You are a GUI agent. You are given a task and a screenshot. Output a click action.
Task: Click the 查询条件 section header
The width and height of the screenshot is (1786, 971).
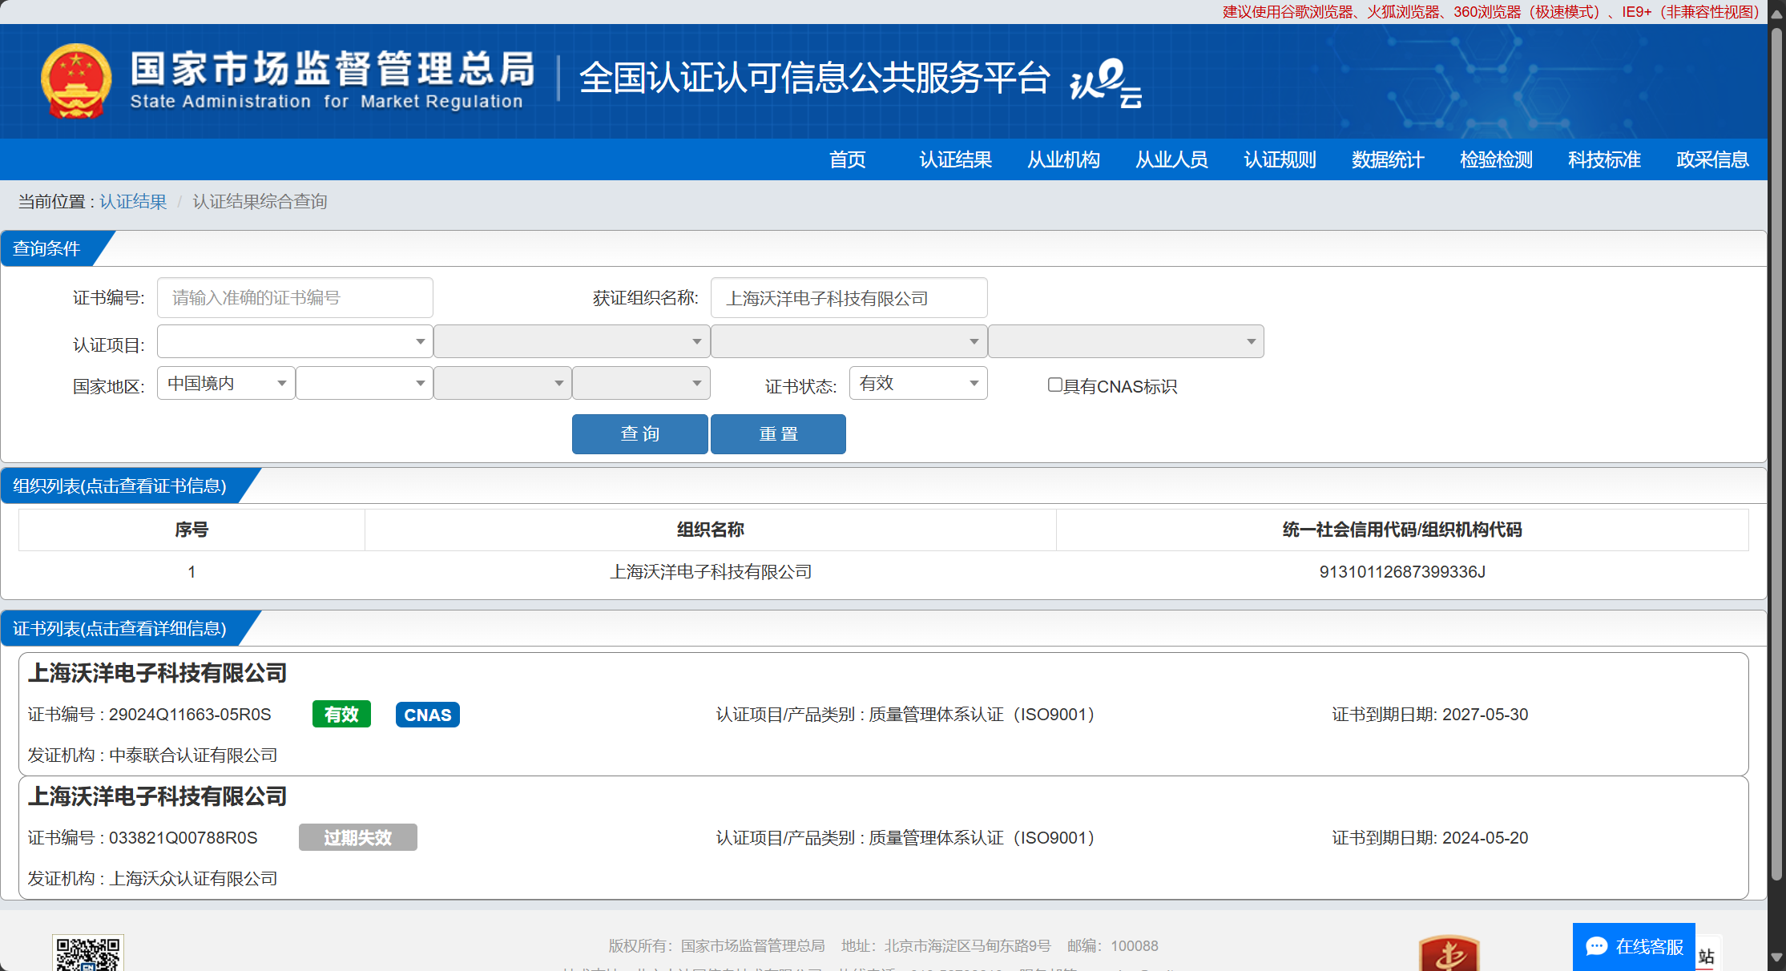(47, 248)
